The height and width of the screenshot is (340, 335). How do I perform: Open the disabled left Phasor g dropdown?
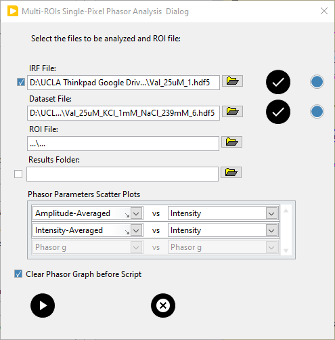click(x=136, y=247)
